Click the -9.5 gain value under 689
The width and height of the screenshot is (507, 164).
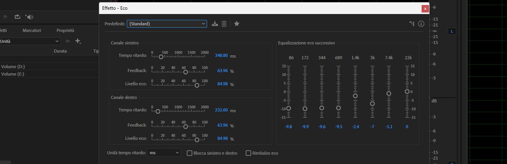point(339,127)
